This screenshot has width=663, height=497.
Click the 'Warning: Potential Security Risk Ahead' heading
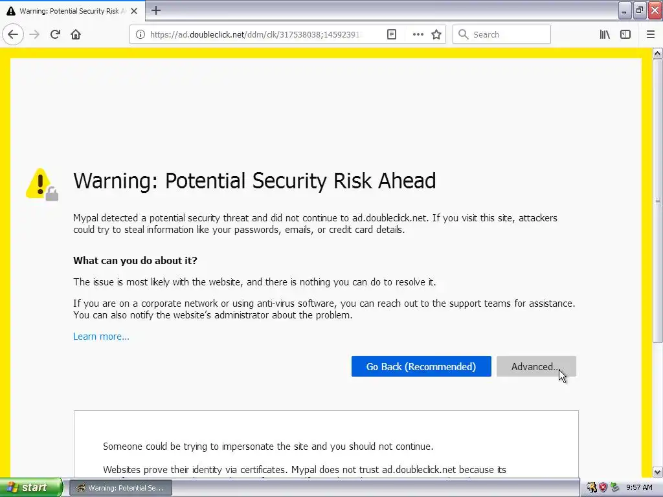tap(254, 181)
